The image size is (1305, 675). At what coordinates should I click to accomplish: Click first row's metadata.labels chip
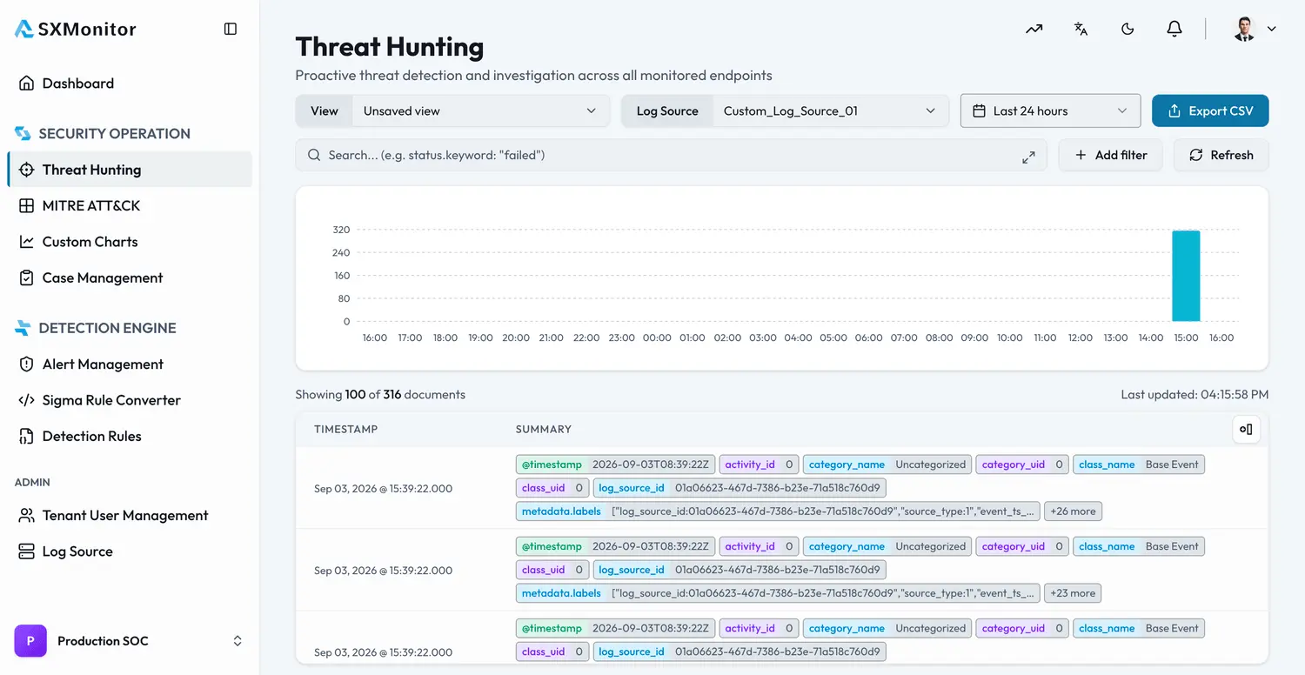click(x=778, y=511)
